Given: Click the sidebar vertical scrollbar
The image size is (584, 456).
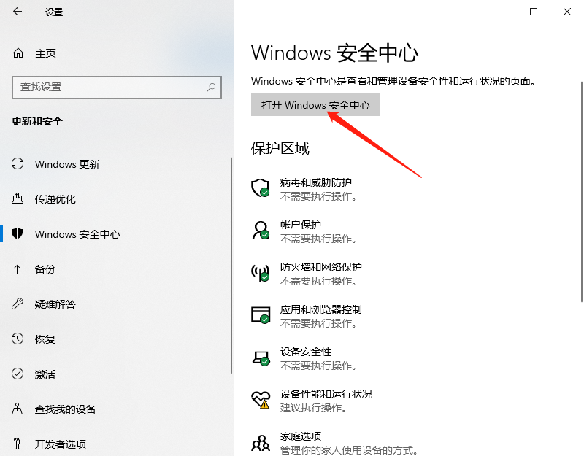Looking at the screenshot, I should (231, 266).
